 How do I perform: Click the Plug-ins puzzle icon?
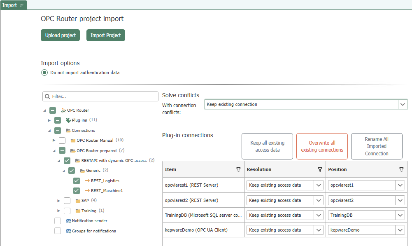68,120
